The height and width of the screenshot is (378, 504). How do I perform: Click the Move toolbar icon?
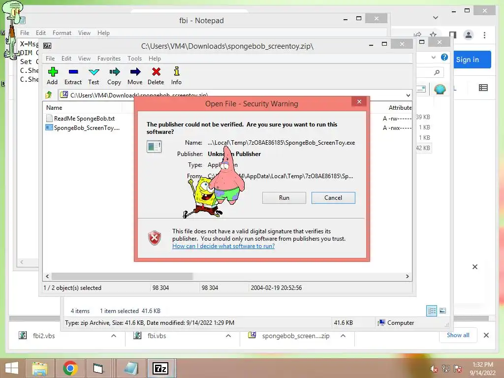pos(135,76)
